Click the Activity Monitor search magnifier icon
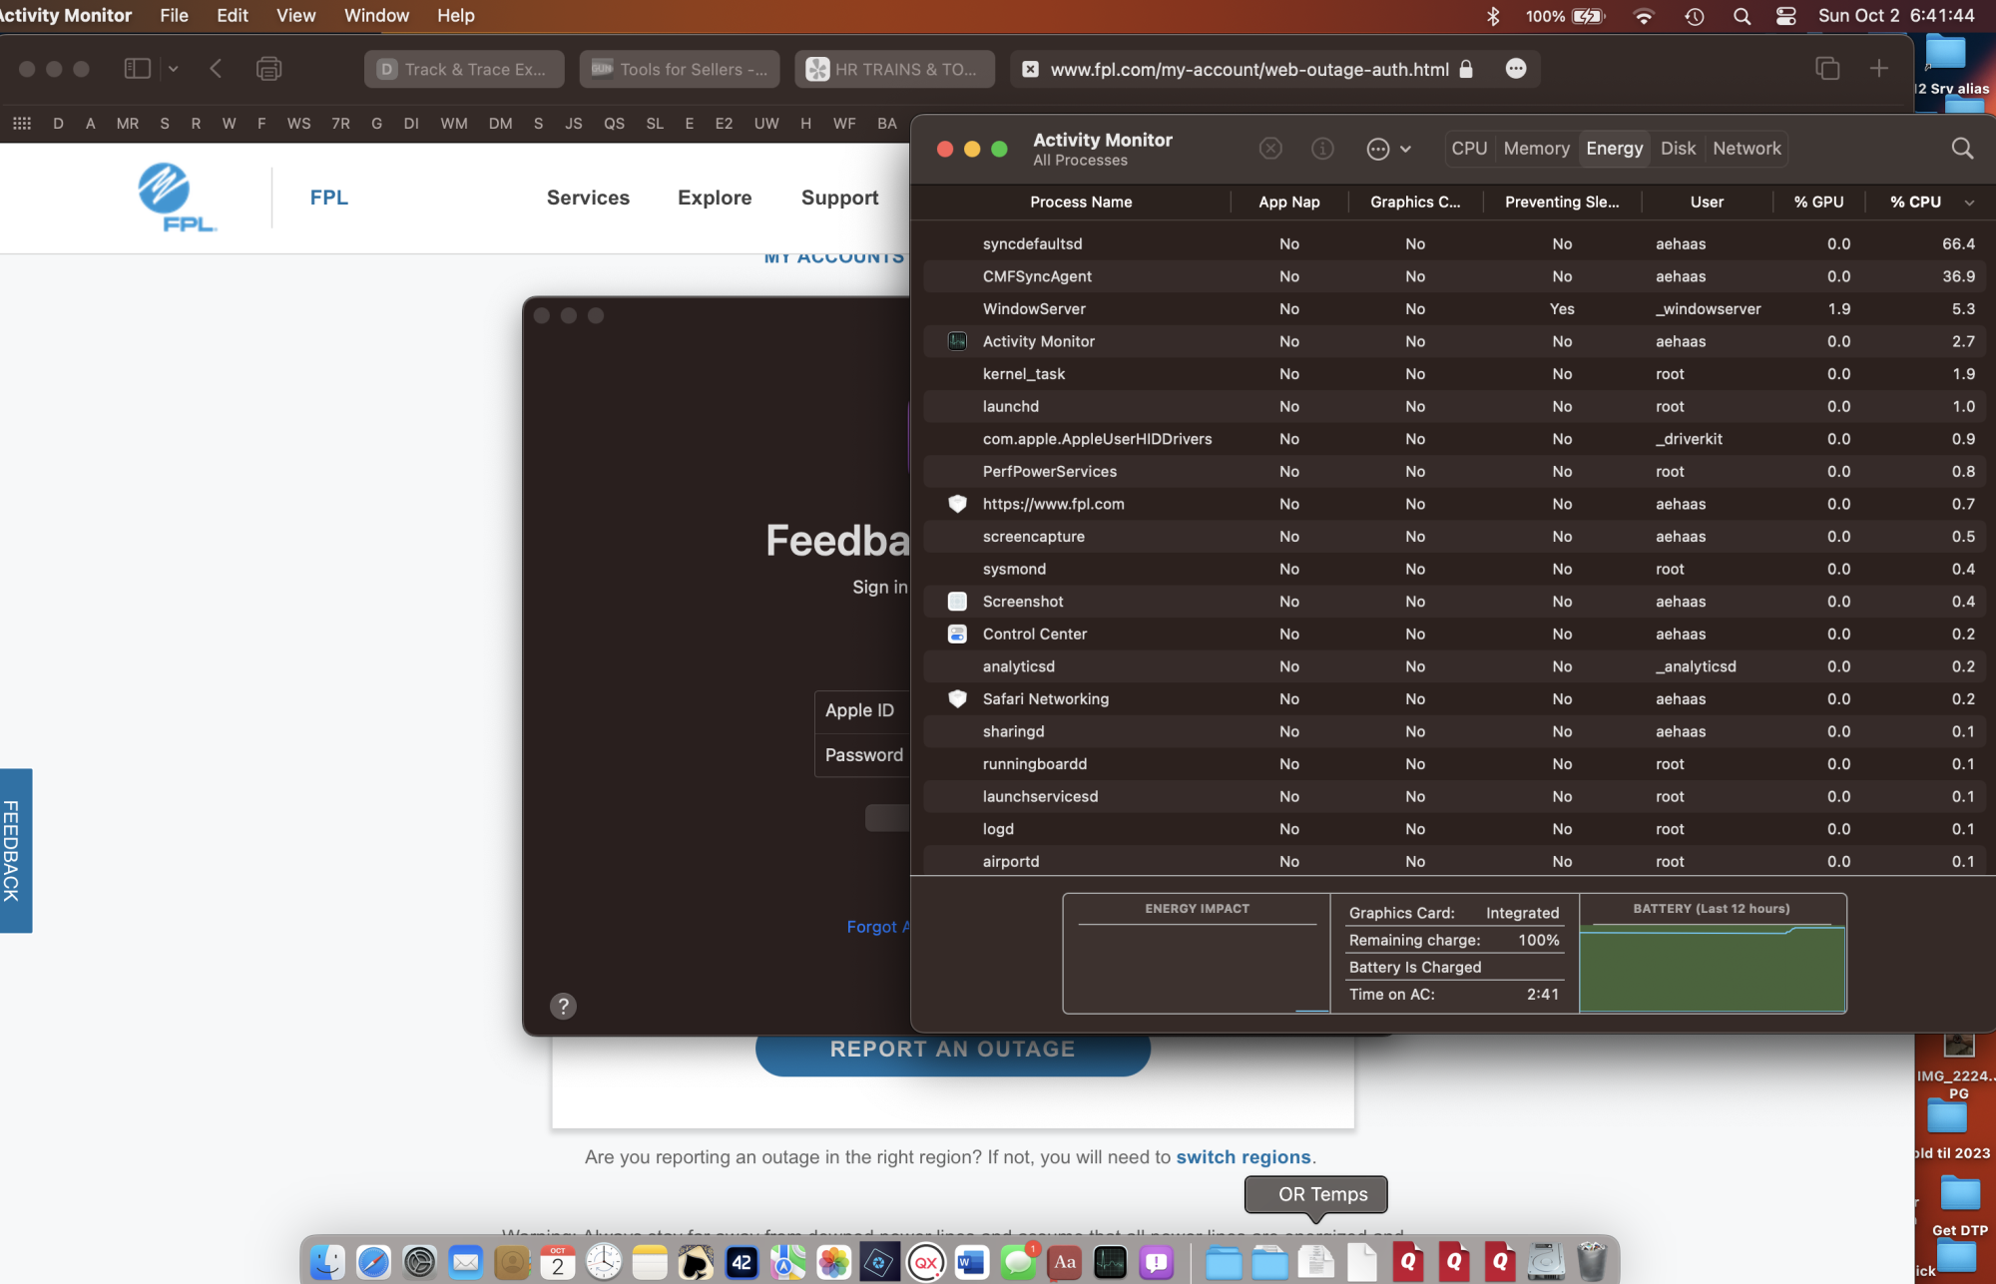The width and height of the screenshot is (1996, 1284). pyautogui.click(x=1962, y=149)
